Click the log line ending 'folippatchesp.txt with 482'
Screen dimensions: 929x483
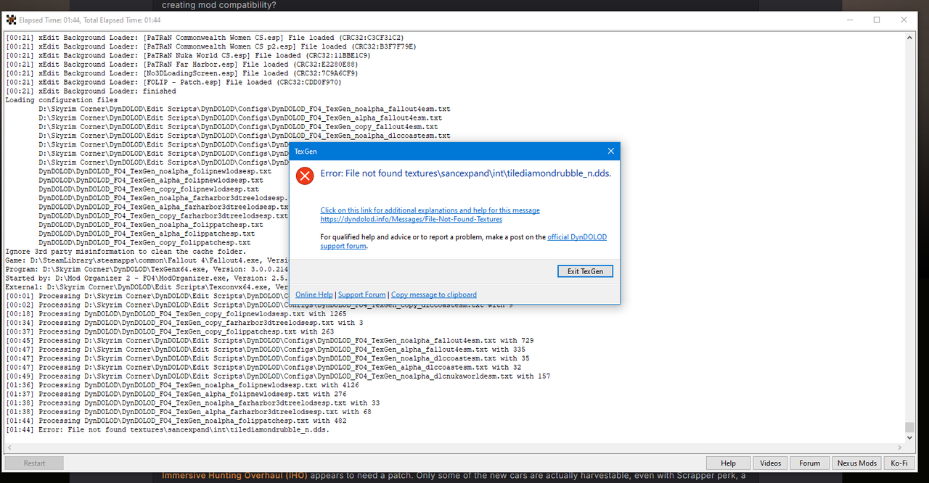[x=176, y=421]
